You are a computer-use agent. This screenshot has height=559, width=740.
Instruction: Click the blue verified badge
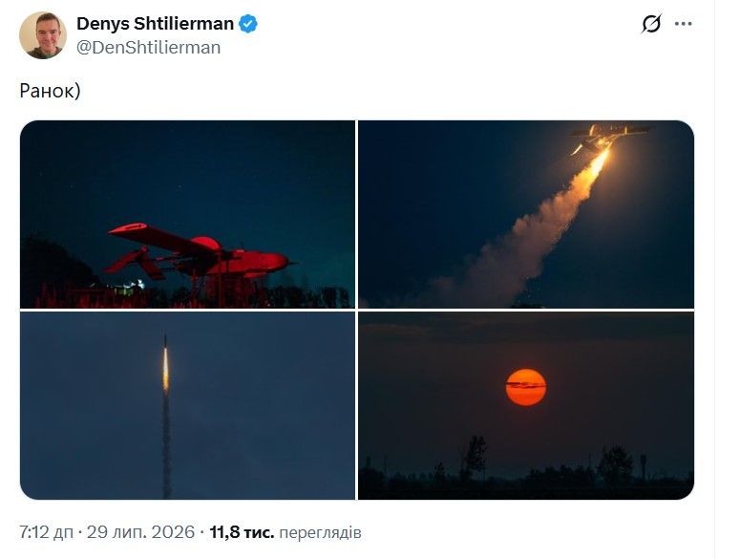click(247, 24)
